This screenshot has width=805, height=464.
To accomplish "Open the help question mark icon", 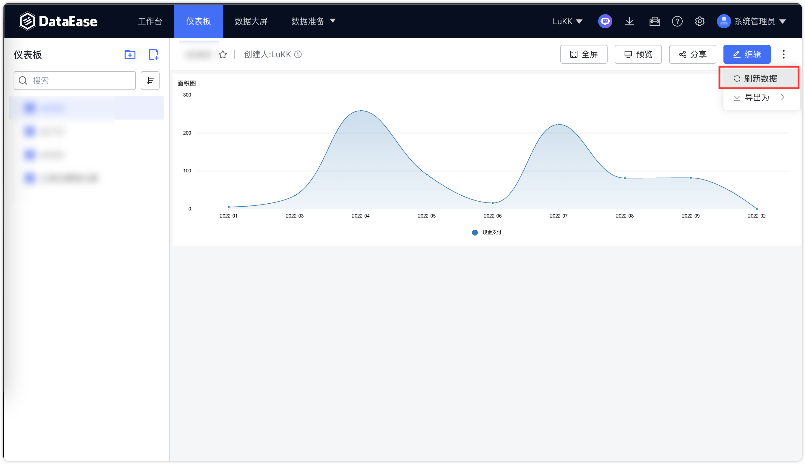I will click(x=677, y=21).
